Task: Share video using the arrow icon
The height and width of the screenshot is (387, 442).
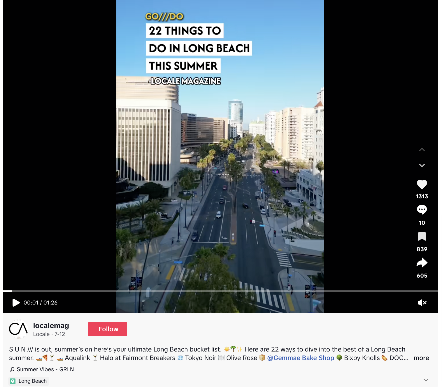Action: click(x=422, y=263)
